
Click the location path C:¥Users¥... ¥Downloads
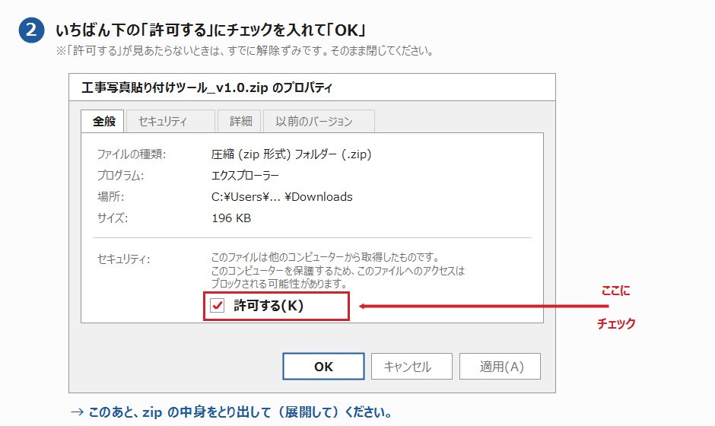(281, 196)
